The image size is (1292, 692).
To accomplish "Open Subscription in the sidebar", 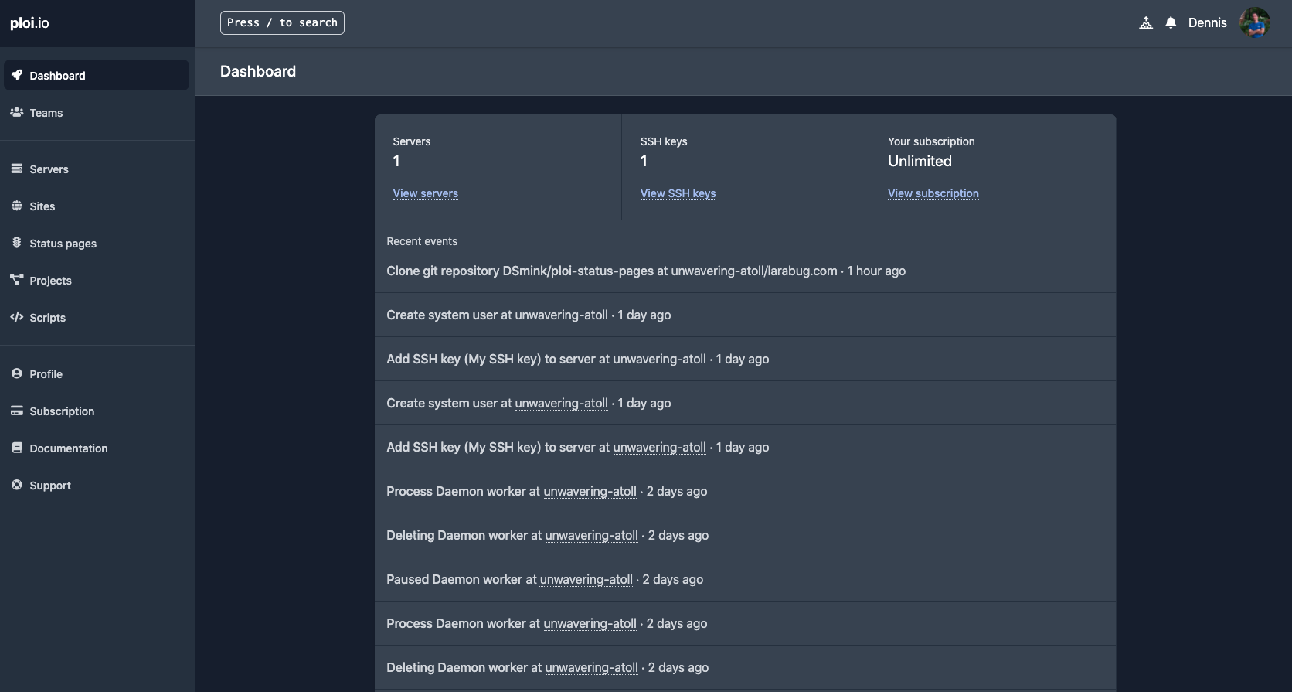I will point(97,411).
